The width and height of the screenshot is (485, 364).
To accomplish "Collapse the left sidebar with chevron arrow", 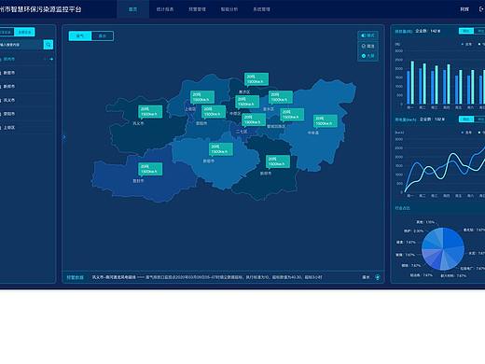I will pyautogui.click(x=64, y=137).
